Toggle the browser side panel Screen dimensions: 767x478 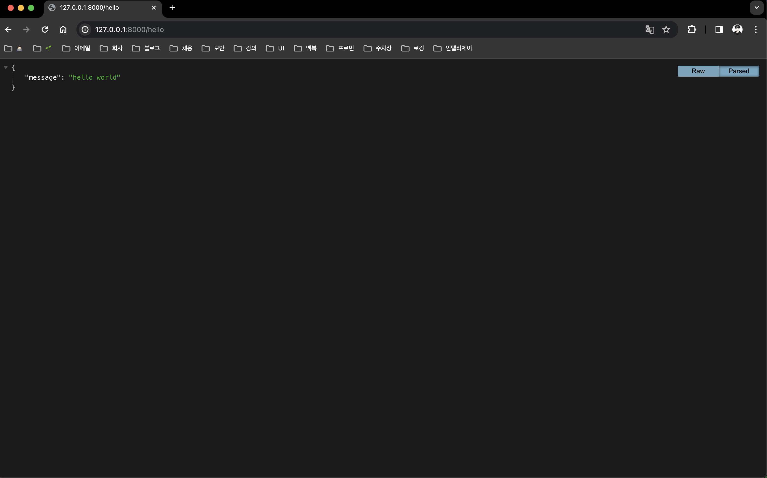coord(719,30)
